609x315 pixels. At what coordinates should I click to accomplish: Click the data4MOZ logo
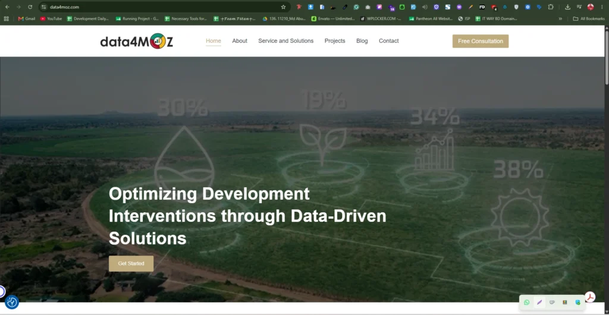[137, 41]
